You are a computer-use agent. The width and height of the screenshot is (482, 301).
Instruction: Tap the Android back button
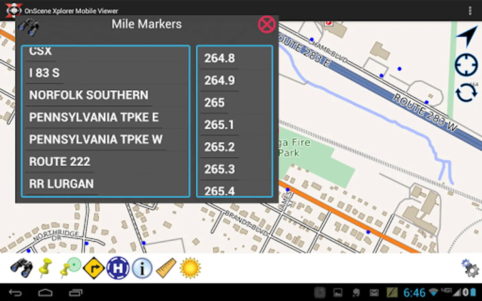pos(15,293)
